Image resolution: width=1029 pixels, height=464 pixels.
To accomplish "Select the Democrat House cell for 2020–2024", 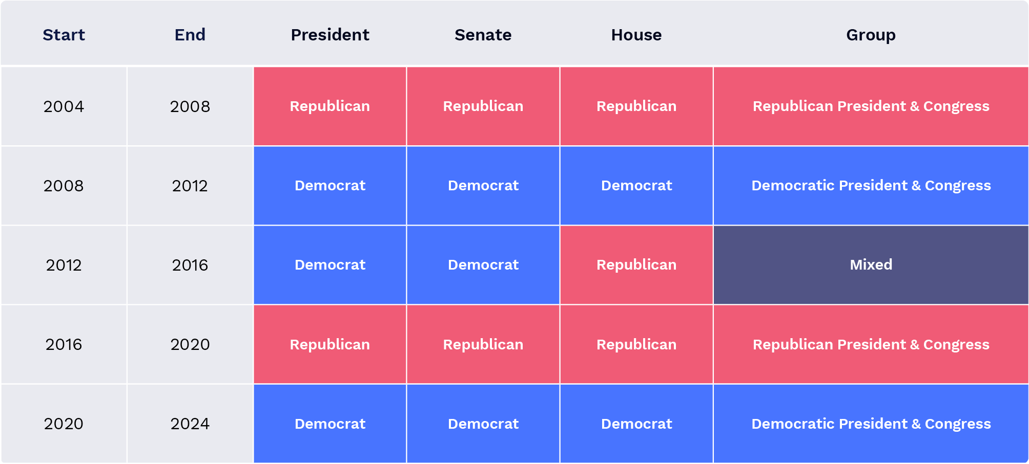I will pyautogui.click(x=636, y=424).
